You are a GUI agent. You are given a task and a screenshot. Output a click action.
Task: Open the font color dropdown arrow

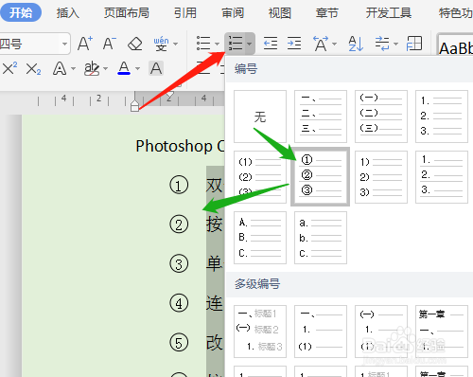(x=137, y=68)
